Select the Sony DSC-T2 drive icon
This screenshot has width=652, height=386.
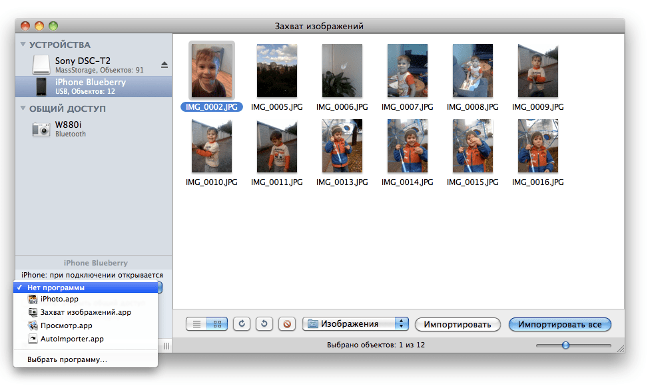click(x=41, y=65)
